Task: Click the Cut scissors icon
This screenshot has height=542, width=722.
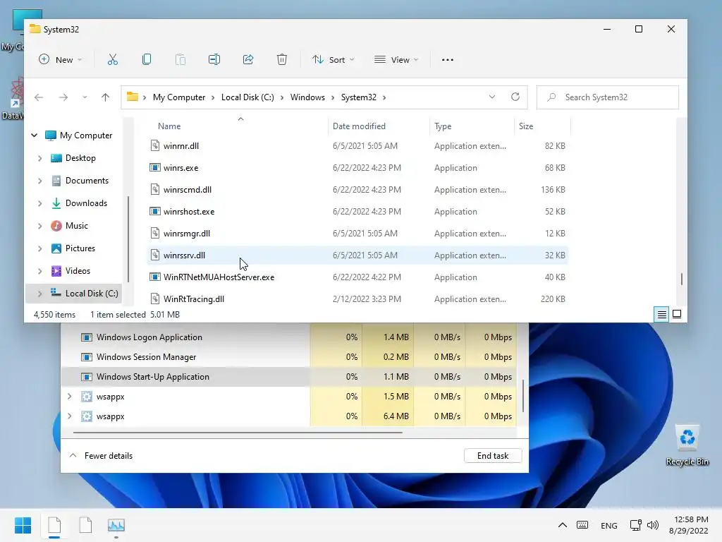Action: (x=112, y=59)
